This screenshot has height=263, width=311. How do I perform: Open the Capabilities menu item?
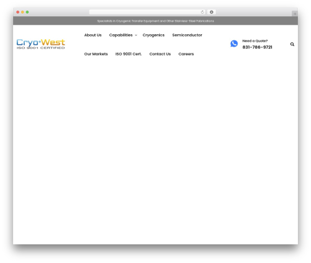tap(121, 35)
